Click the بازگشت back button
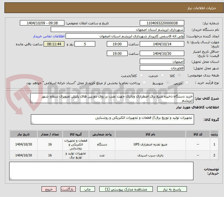The height and width of the screenshot is (197, 224). (68, 189)
